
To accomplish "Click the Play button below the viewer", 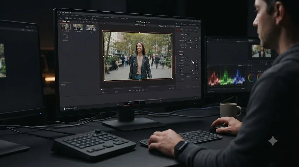I will (x=140, y=90).
